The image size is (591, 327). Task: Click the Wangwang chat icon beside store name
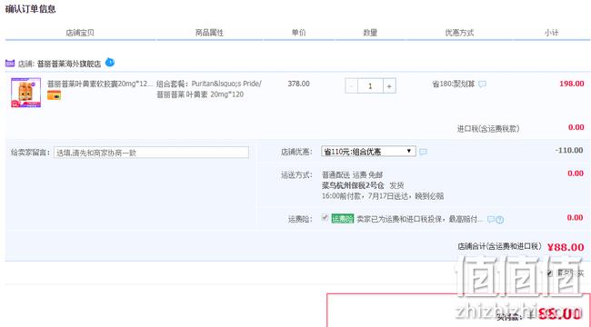[110, 62]
